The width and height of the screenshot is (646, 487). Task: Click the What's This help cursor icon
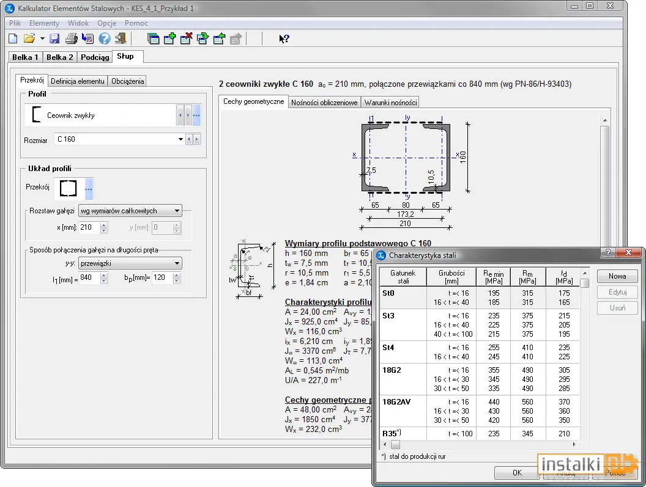point(284,38)
